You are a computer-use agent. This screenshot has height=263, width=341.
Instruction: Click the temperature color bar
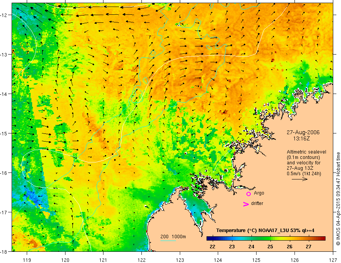point(266,238)
